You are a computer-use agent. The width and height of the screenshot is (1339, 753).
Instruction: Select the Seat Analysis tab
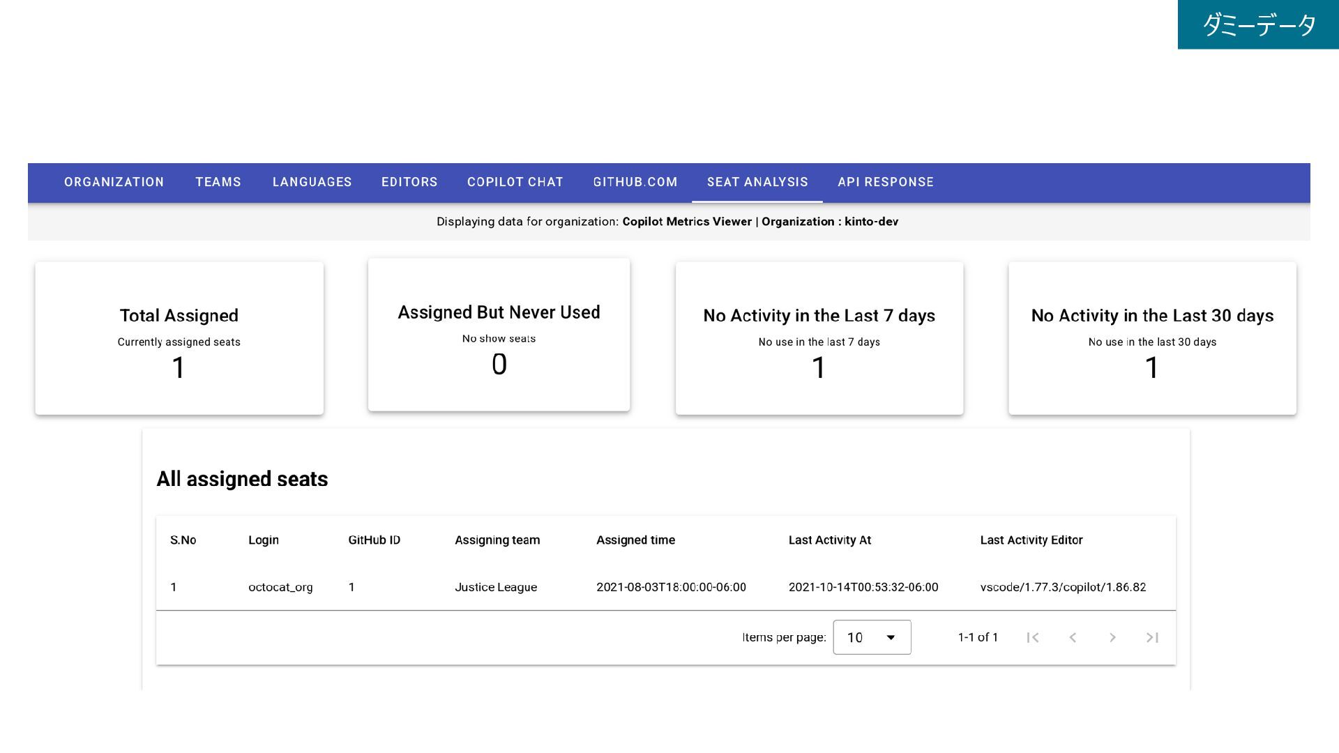click(757, 182)
